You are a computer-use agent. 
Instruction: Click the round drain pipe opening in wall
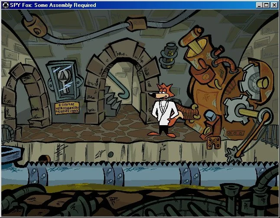coord(45,158)
